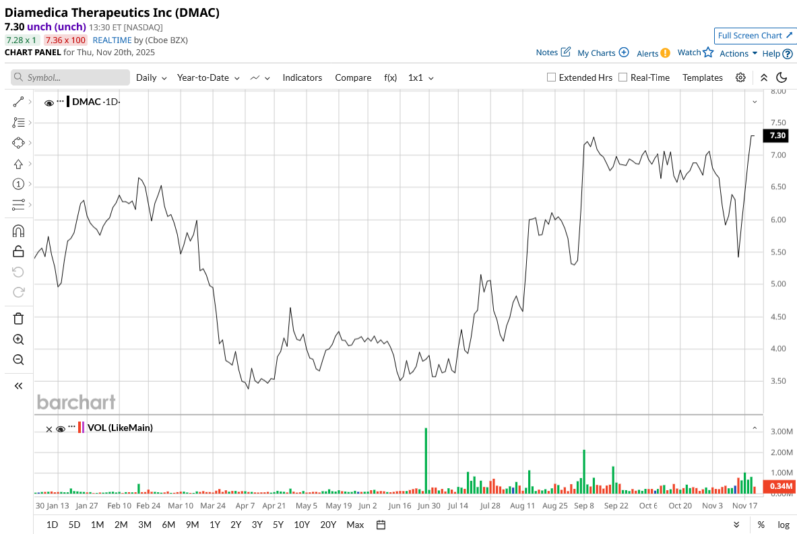Screen dimensions: 797x534
Task: Click the collapse header double-arrow icon
Action: (x=764, y=77)
